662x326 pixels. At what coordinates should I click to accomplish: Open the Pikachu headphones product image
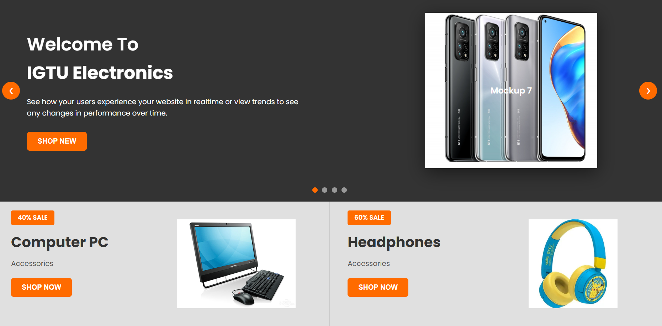pyautogui.click(x=573, y=264)
